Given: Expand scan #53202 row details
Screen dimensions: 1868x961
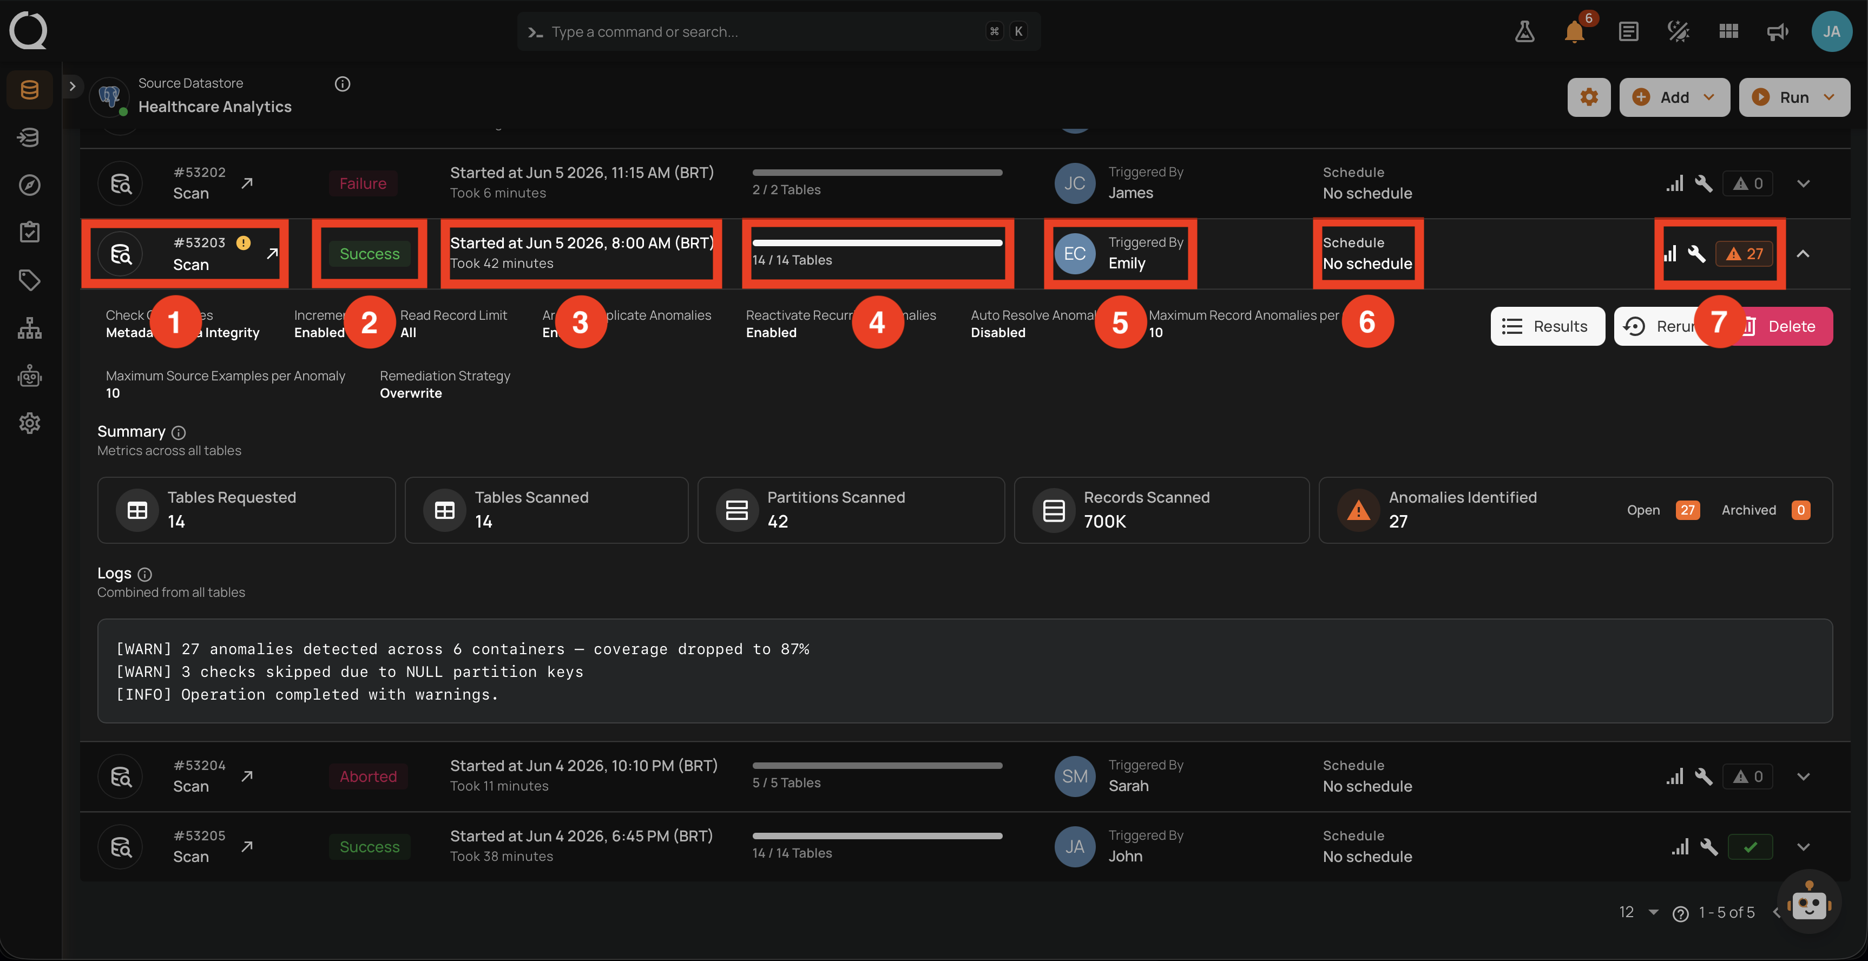Looking at the screenshot, I should coord(1804,183).
